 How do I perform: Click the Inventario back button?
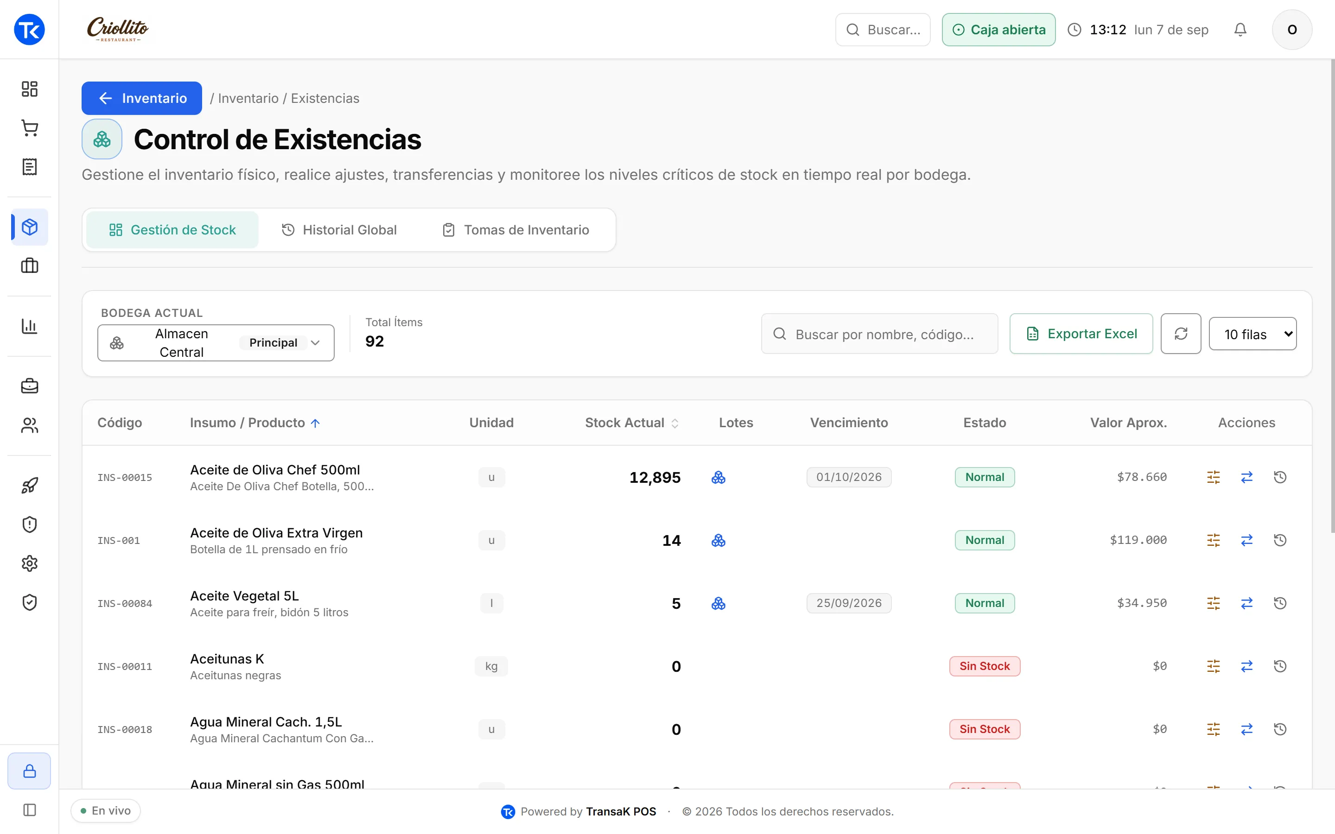pos(142,98)
